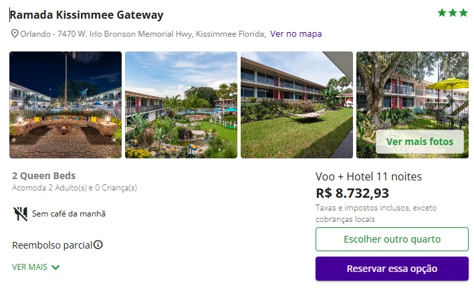
Task: Click the 2 Queen Beds room name
Action: [43, 176]
